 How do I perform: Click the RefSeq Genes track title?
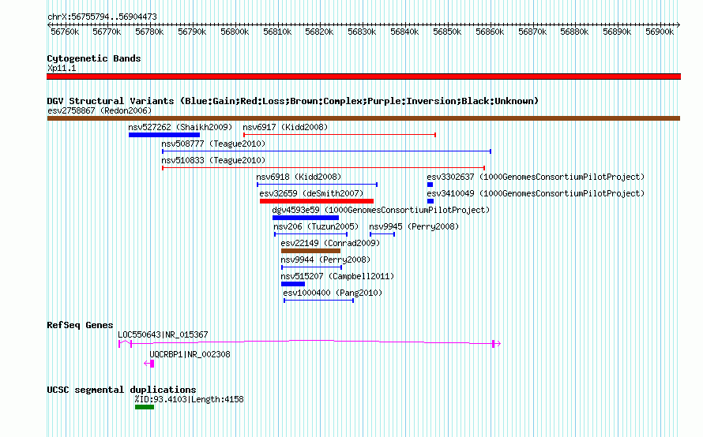click(x=80, y=325)
